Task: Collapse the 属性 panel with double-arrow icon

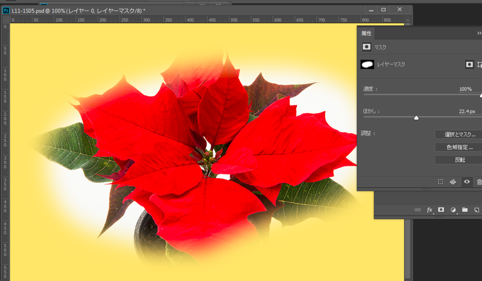Action: (x=479, y=33)
